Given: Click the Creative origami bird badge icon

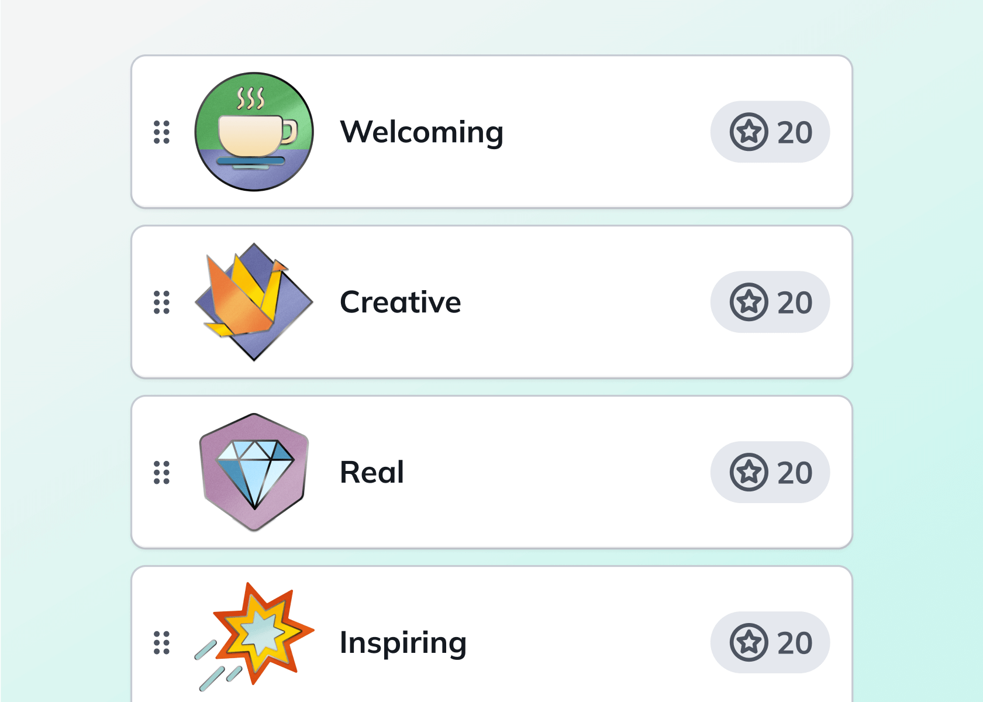Looking at the screenshot, I should coord(254,302).
